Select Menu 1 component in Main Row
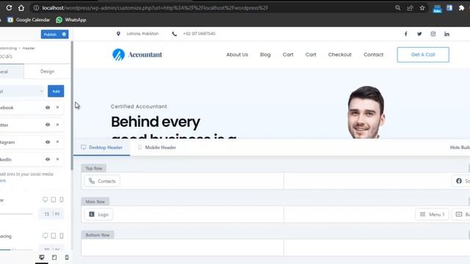The image size is (470, 264). point(432,214)
